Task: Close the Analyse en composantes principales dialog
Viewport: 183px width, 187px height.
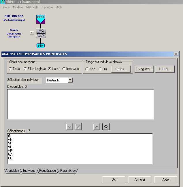Action: (x=176, y=54)
